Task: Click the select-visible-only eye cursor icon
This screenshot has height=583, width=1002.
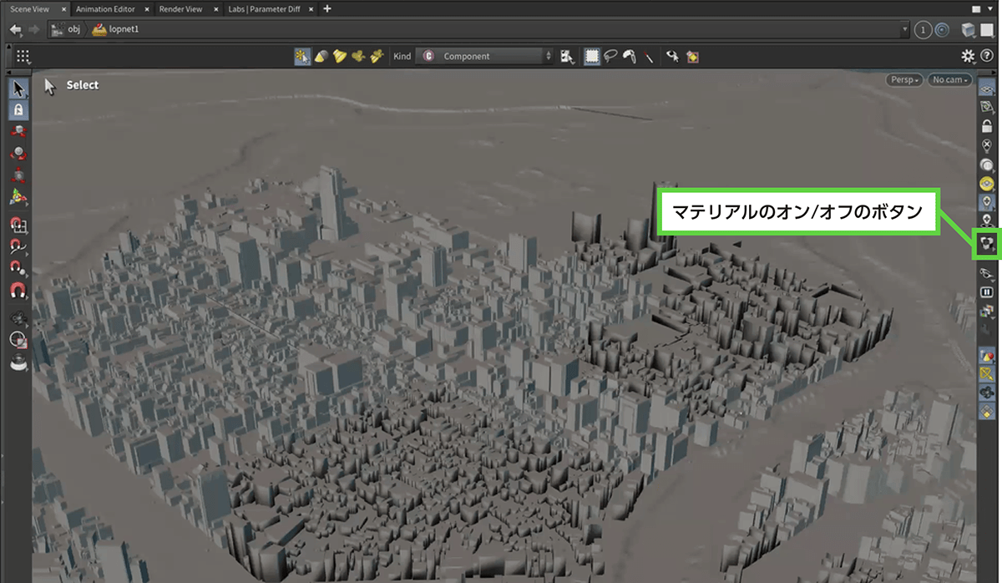Action: [x=671, y=56]
